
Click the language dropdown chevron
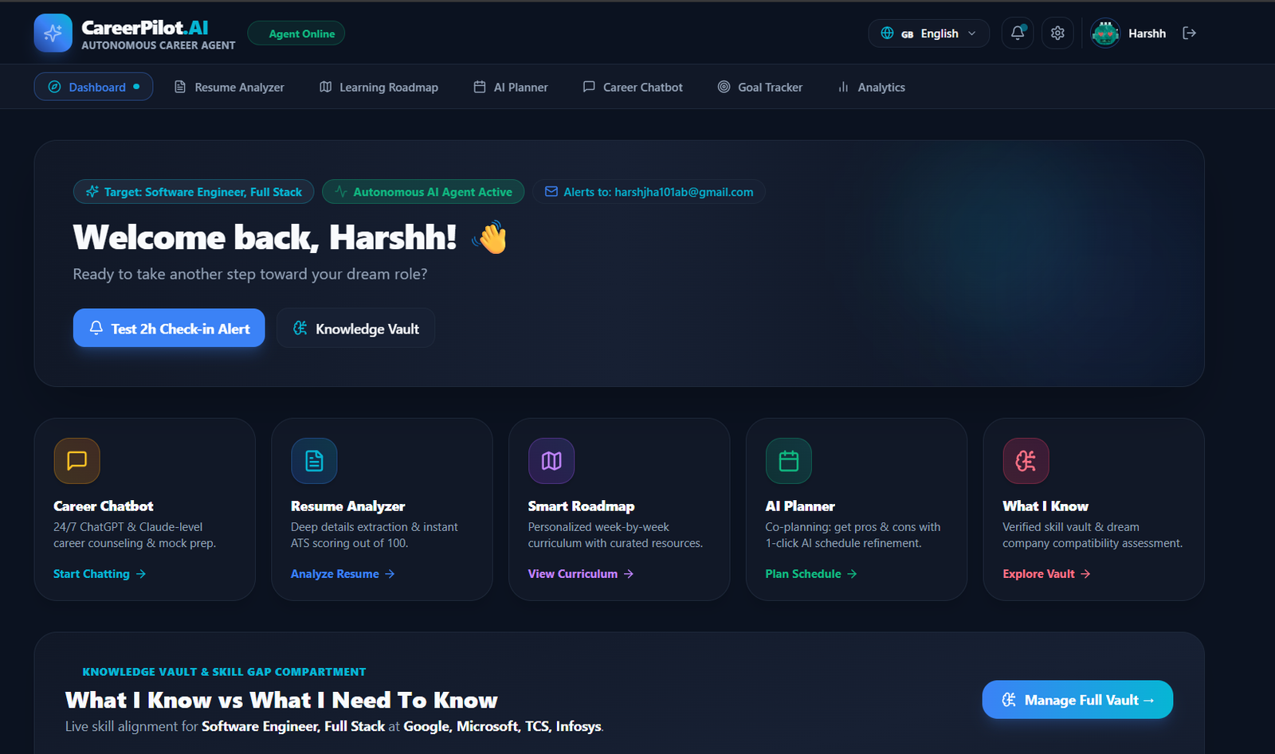(971, 33)
